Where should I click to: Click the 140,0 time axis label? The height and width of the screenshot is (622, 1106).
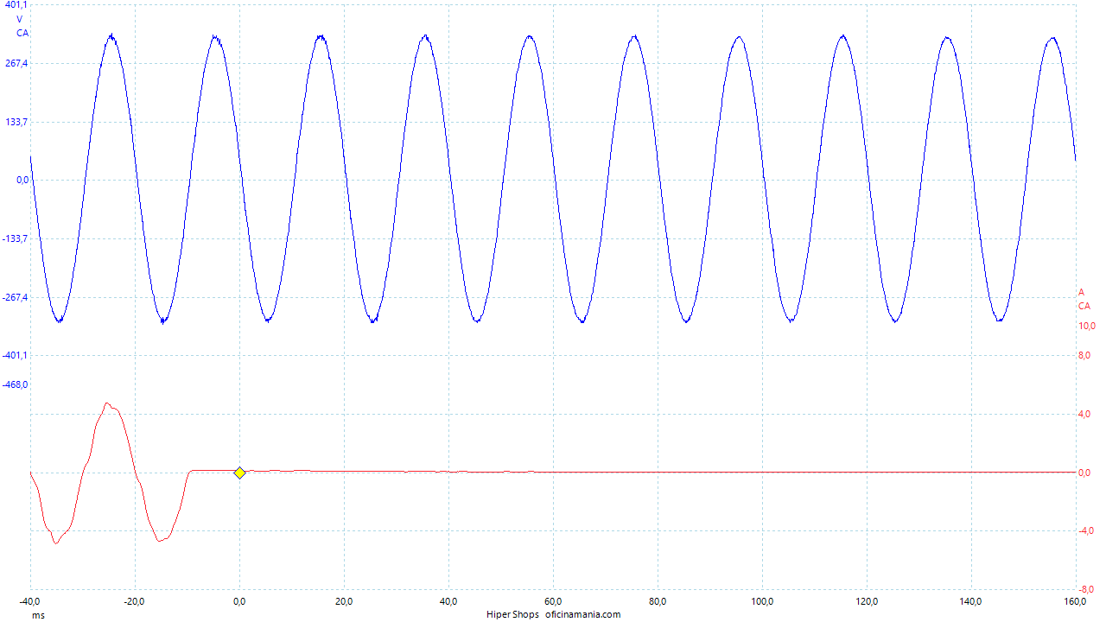[x=971, y=602]
